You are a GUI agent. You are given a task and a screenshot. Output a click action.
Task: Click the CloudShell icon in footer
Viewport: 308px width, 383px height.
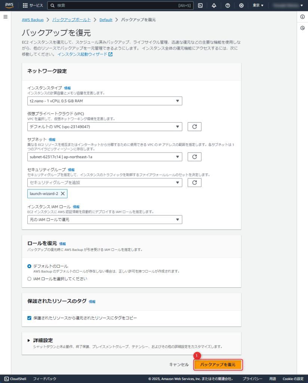click(x=7, y=379)
